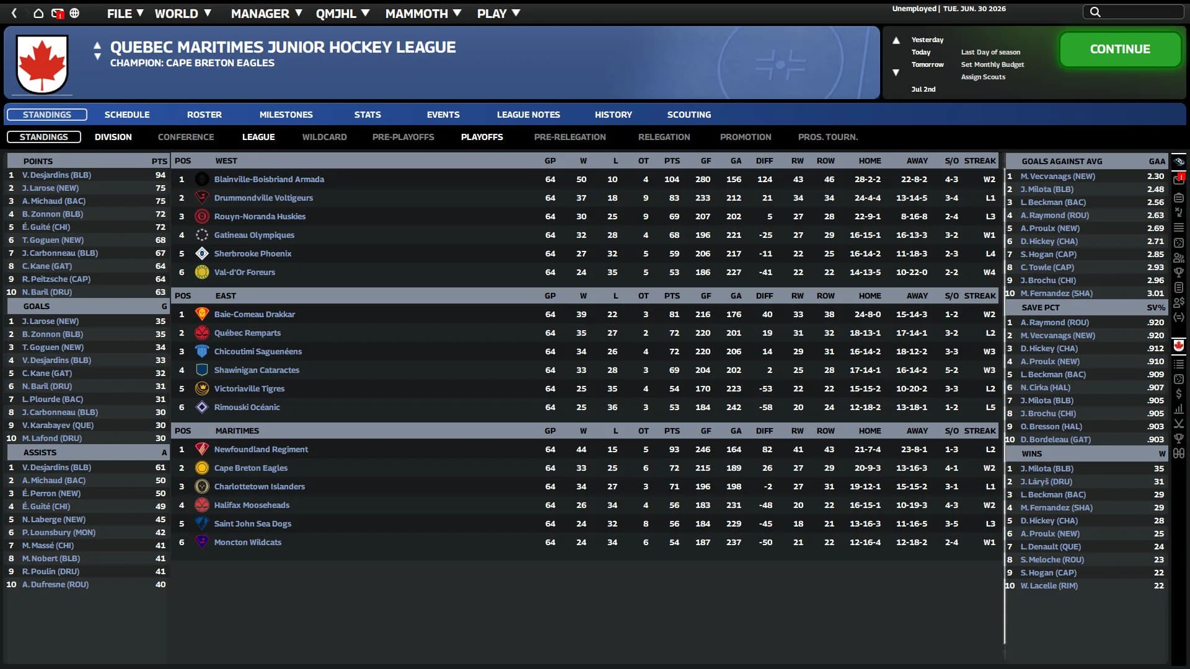Sort West table by PTS column header
The image size is (1190, 669).
pyautogui.click(x=672, y=160)
